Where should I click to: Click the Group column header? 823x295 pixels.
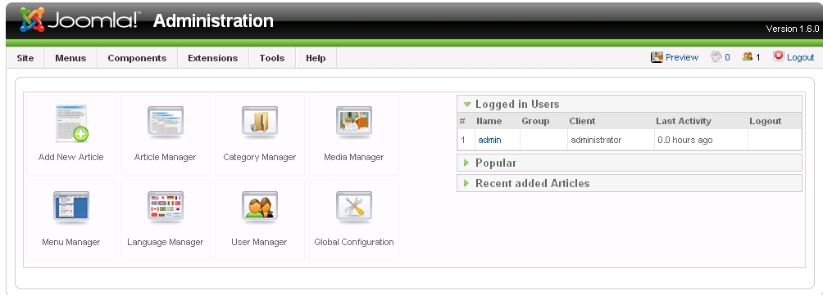click(x=535, y=121)
